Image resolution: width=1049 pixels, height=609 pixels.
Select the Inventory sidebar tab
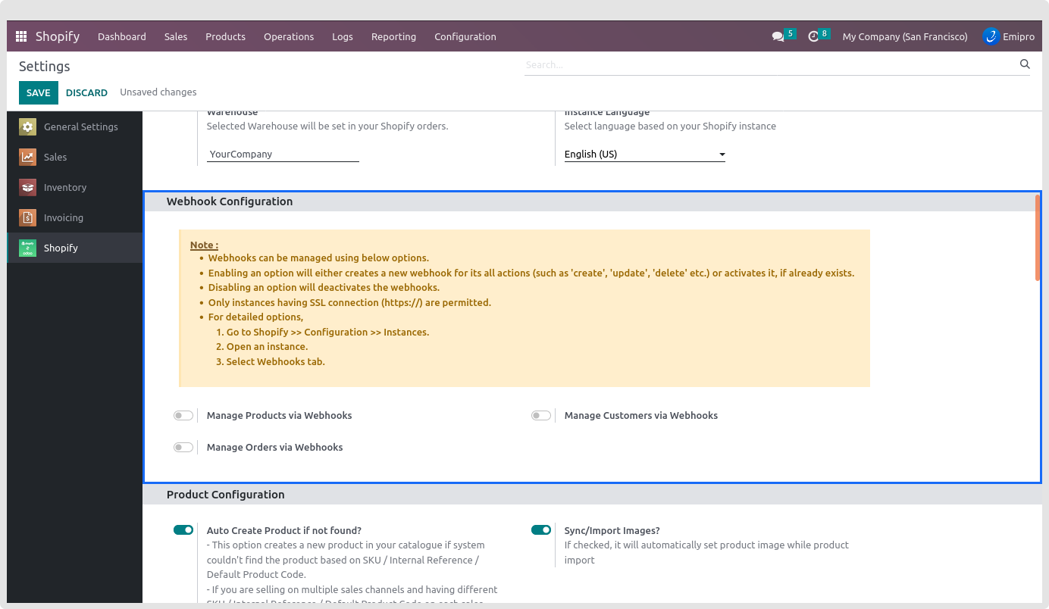[74, 187]
